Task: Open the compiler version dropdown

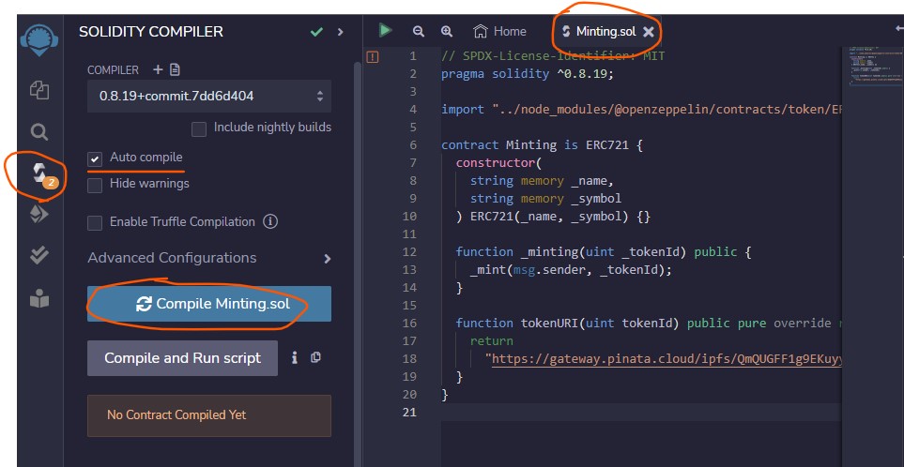Action: [209, 97]
